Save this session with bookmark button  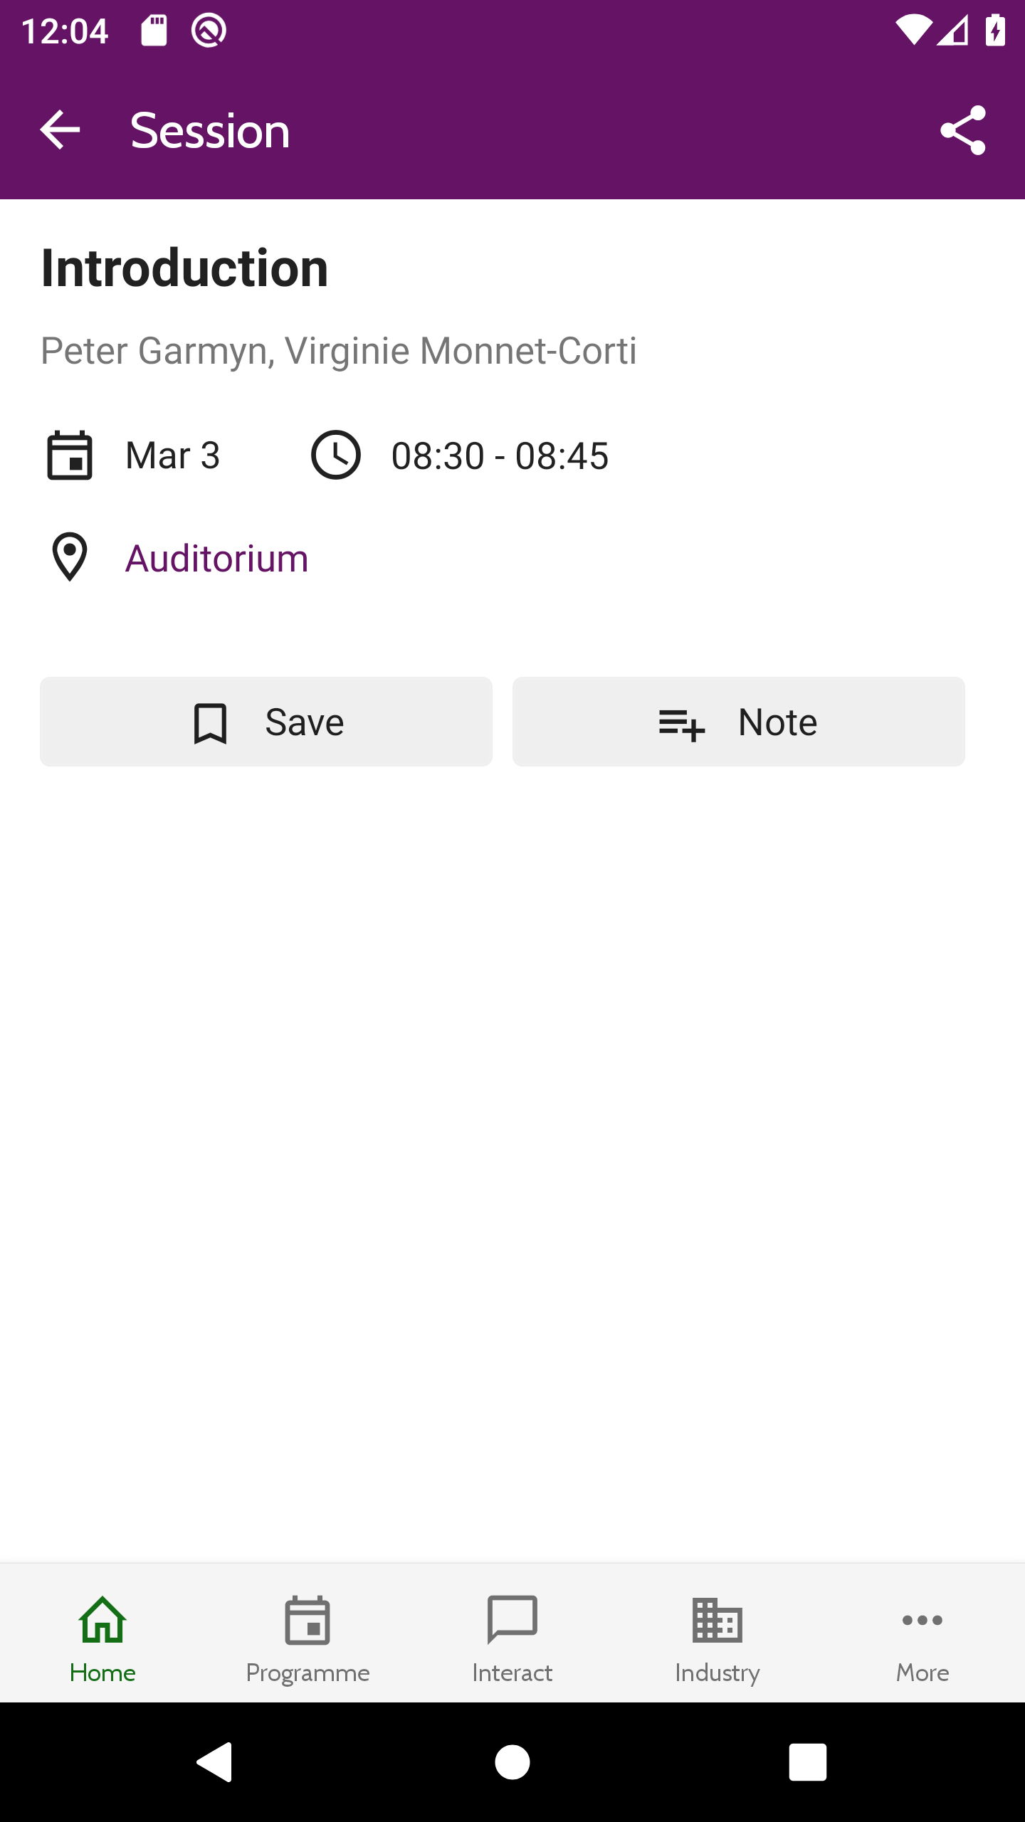pyautogui.click(x=266, y=722)
